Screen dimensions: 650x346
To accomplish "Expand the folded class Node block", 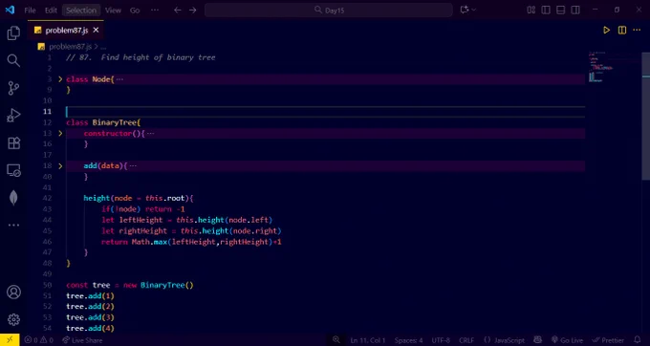I will tap(60, 79).
